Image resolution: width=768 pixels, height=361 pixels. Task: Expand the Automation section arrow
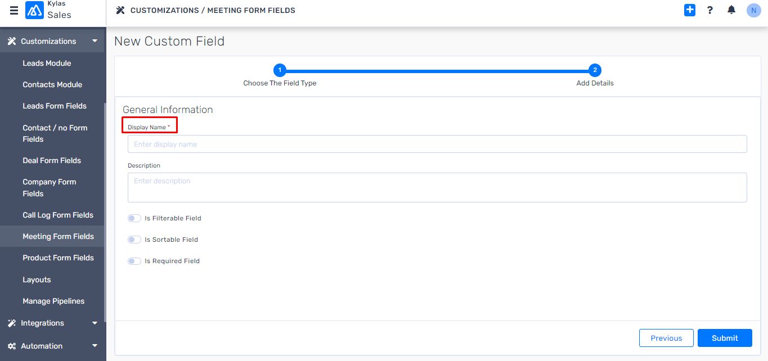95,346
